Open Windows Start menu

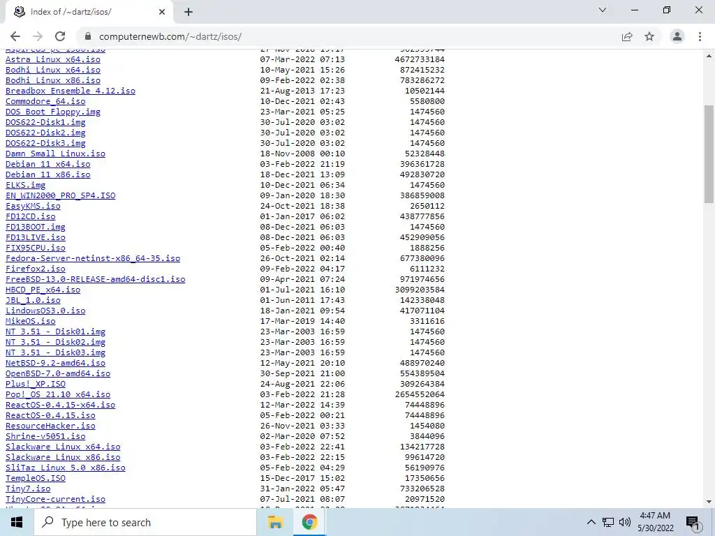click(x=17, y=522)
